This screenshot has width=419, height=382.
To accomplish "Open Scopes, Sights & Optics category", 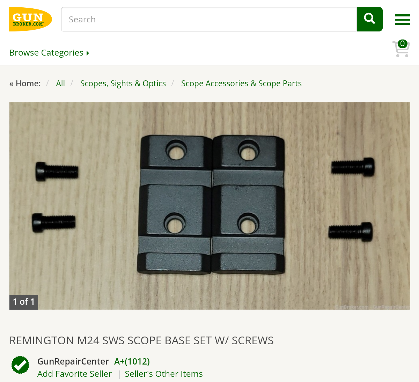I will coord(123,84).
